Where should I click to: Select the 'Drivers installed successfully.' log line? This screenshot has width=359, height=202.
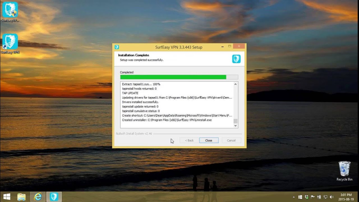point(140,102)
